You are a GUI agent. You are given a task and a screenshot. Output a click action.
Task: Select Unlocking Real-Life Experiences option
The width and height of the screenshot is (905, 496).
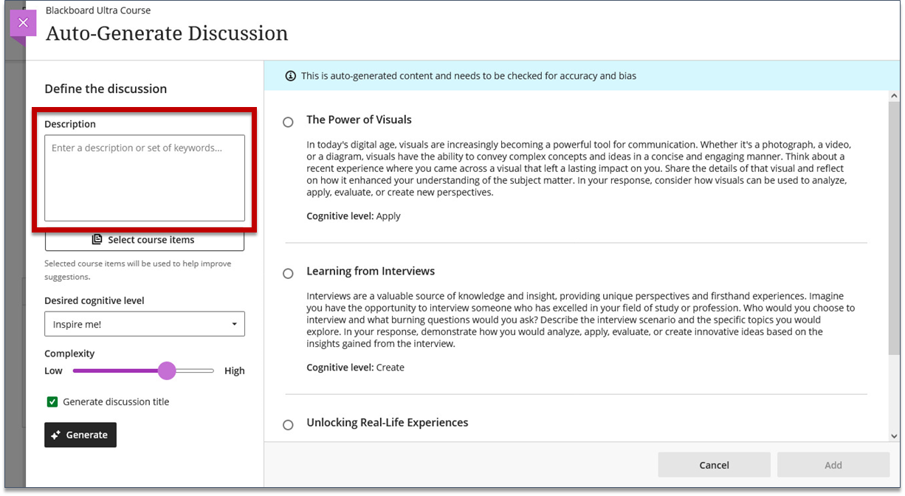click(x=288, y=424)
